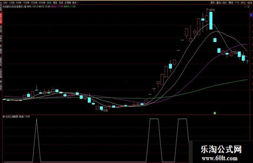Click the first narrow spike in indicator pane
The width and height of the screenshot is (253, 163).
point(37,140)
